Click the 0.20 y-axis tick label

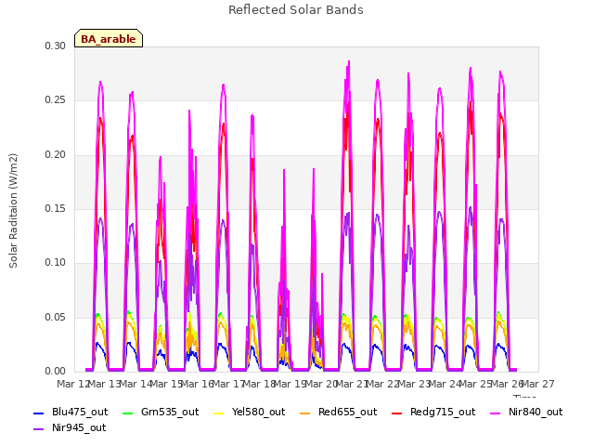[56, 155]
